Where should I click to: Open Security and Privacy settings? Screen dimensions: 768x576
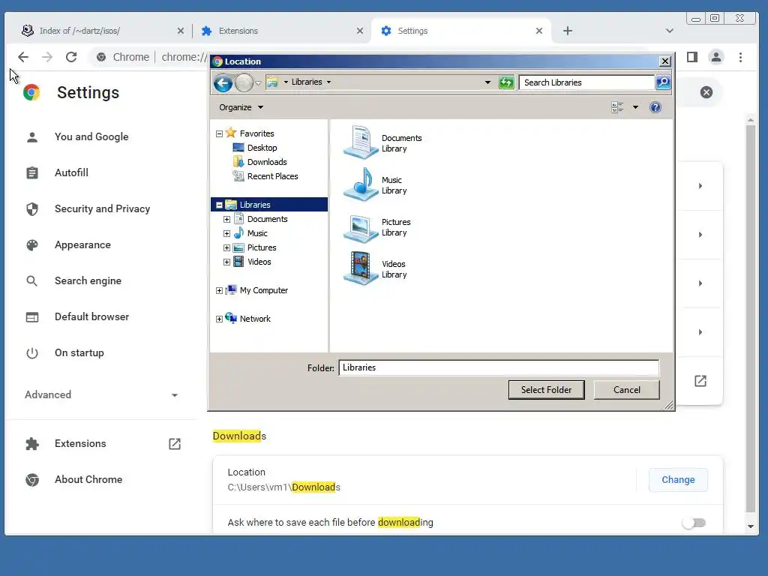point(102,208)
